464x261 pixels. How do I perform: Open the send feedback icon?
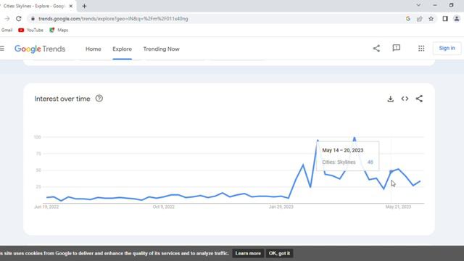397,49
